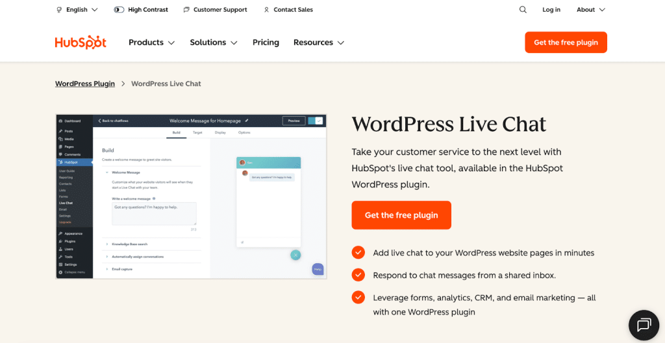
Task: Open the Pricing page
Action: [266, 42]
